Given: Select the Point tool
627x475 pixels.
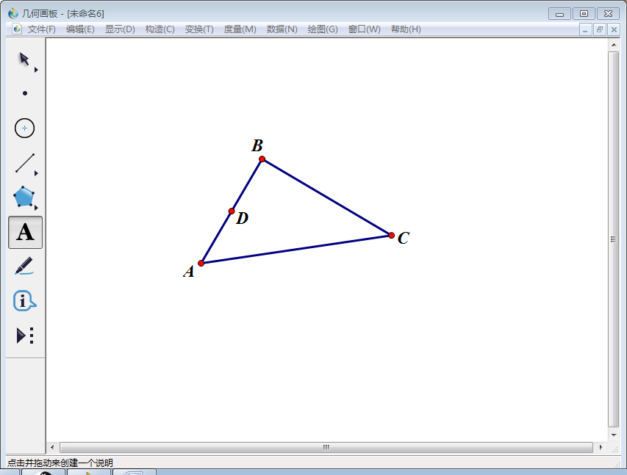Looking at the screenshot, I should 25,93.
